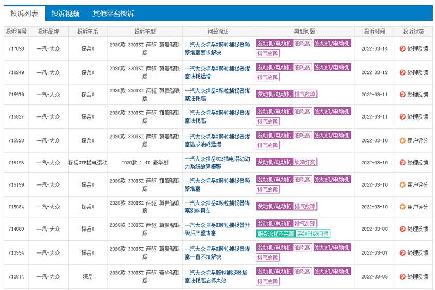Open complaint link 堵塞一直不给解决
This screenshot has height=290, width=435.
pos(217,253)
